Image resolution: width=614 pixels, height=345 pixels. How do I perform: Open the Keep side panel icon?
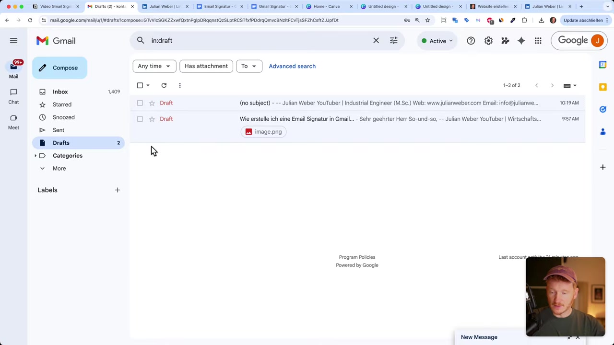pos(602,87)
